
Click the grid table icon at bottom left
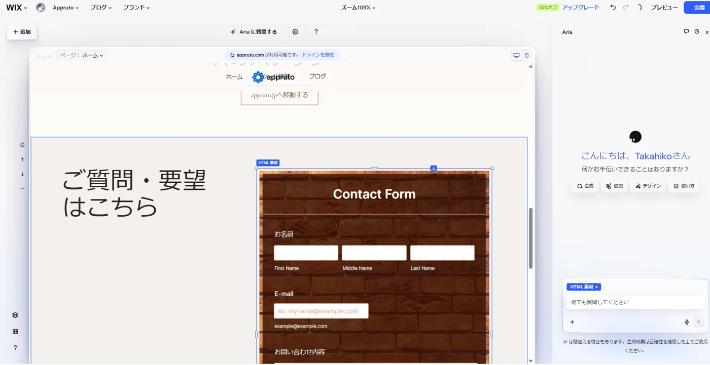pos(15,332)
